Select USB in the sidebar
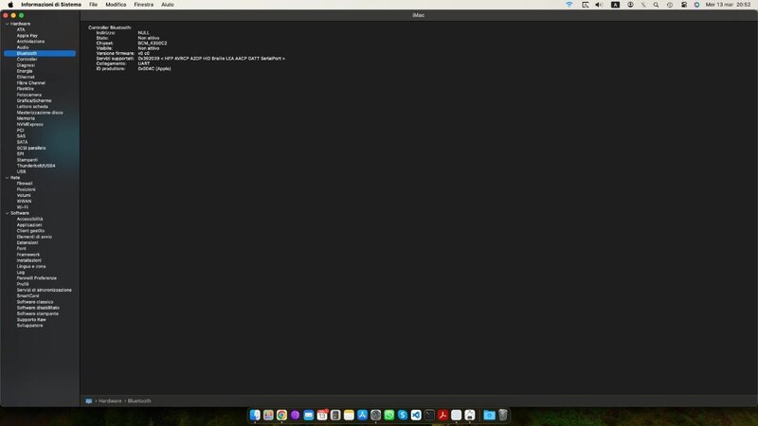 pyautogui.click(x=21, y=171)
